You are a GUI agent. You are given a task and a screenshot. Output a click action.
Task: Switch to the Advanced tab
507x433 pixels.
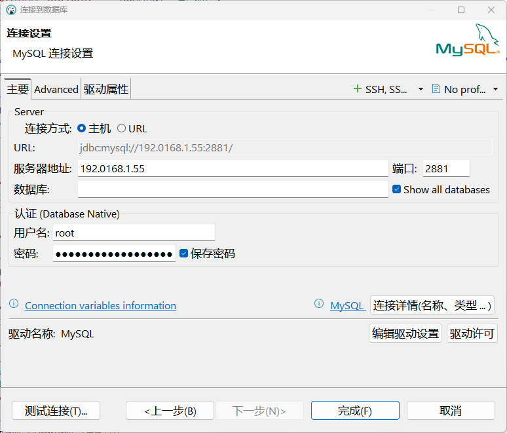click(56, 90)
